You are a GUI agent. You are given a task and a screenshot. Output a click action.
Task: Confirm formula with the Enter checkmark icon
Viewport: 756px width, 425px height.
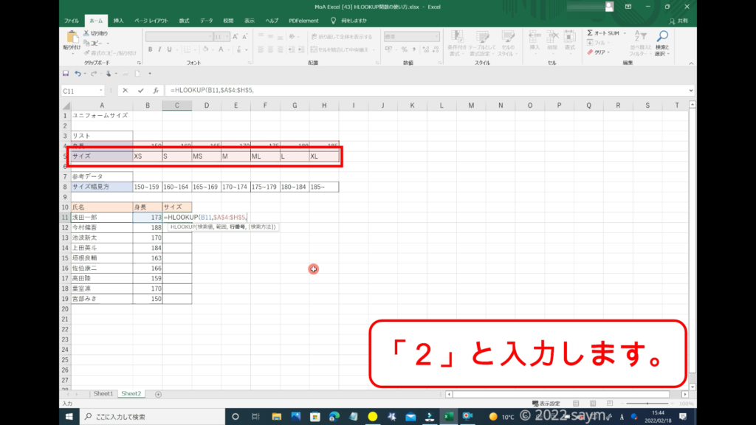click(140, 90)
